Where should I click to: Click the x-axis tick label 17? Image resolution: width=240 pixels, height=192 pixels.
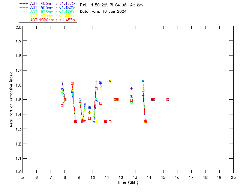tap(191, 177)
